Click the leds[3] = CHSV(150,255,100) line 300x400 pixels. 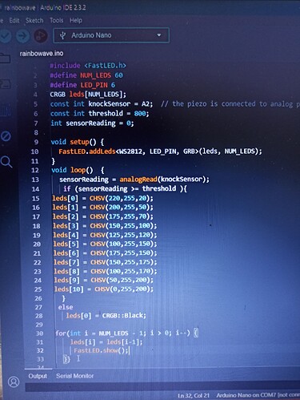click(105, 226)
